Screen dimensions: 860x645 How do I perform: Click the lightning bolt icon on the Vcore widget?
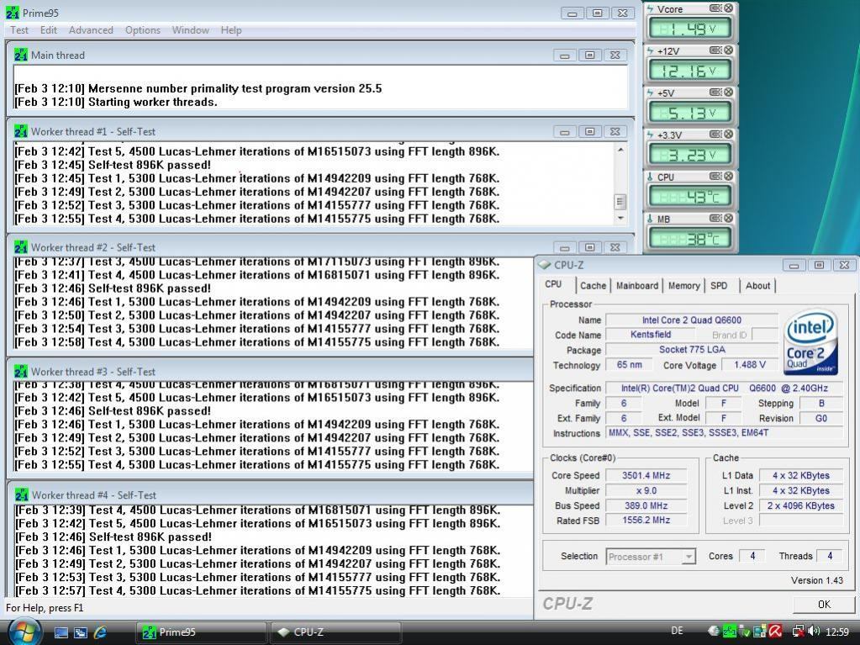[x=651, y=8]
